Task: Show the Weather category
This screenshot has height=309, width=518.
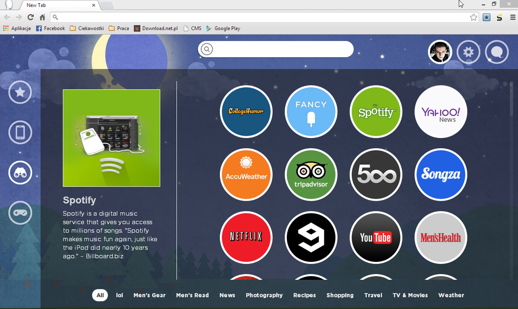Action: click(451, 295)
